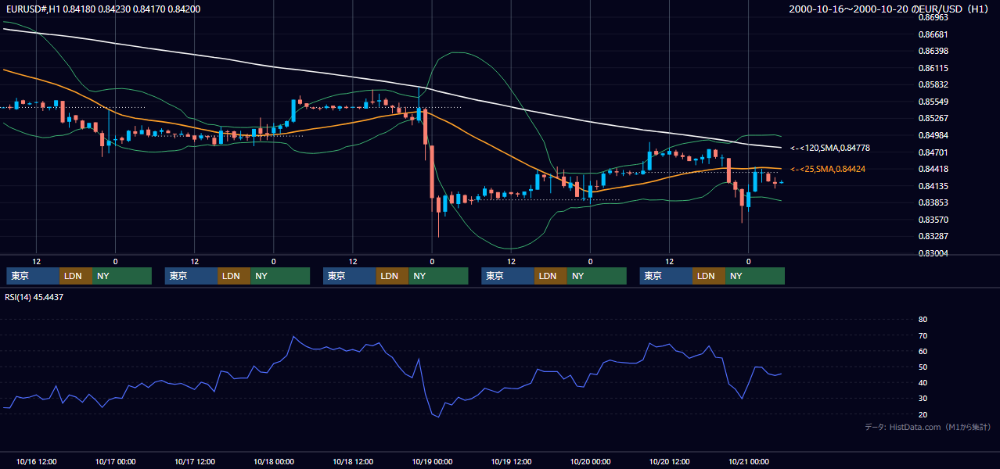Click the 10/19 00:00 date label
Image resolution: width=1000 pixels, height=469 pixels.
(432, 461)
